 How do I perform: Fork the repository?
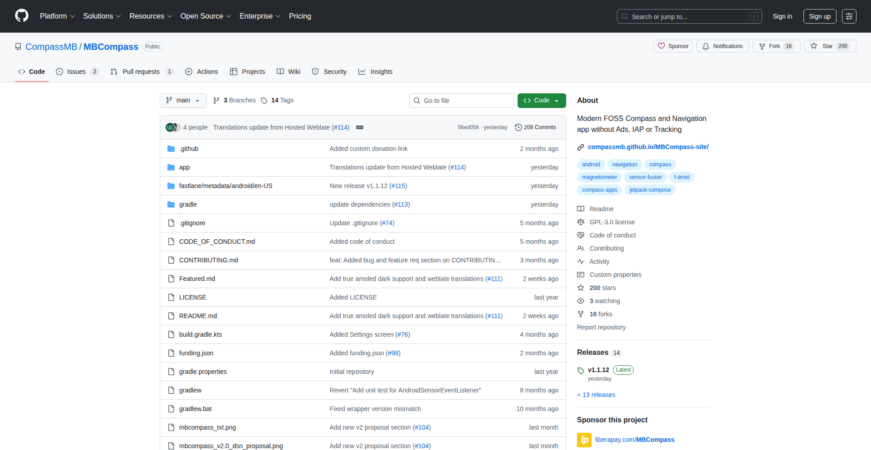(770, 46)
